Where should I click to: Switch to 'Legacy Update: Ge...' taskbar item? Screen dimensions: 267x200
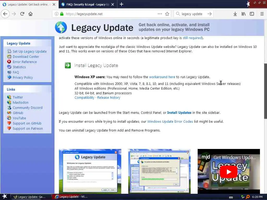click(31, 197)
